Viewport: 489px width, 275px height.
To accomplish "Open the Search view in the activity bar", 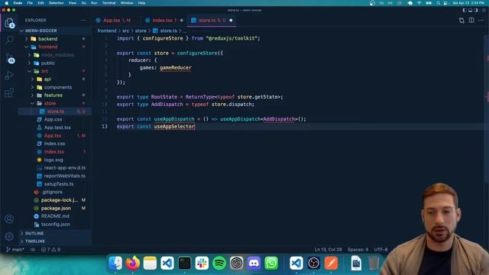I will pyautogui.click(x=9, y=40).
